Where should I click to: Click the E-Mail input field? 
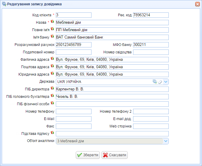click(74, 119)
